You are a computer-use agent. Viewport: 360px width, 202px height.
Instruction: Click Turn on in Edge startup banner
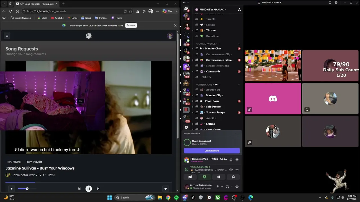[x=131, y=25]
